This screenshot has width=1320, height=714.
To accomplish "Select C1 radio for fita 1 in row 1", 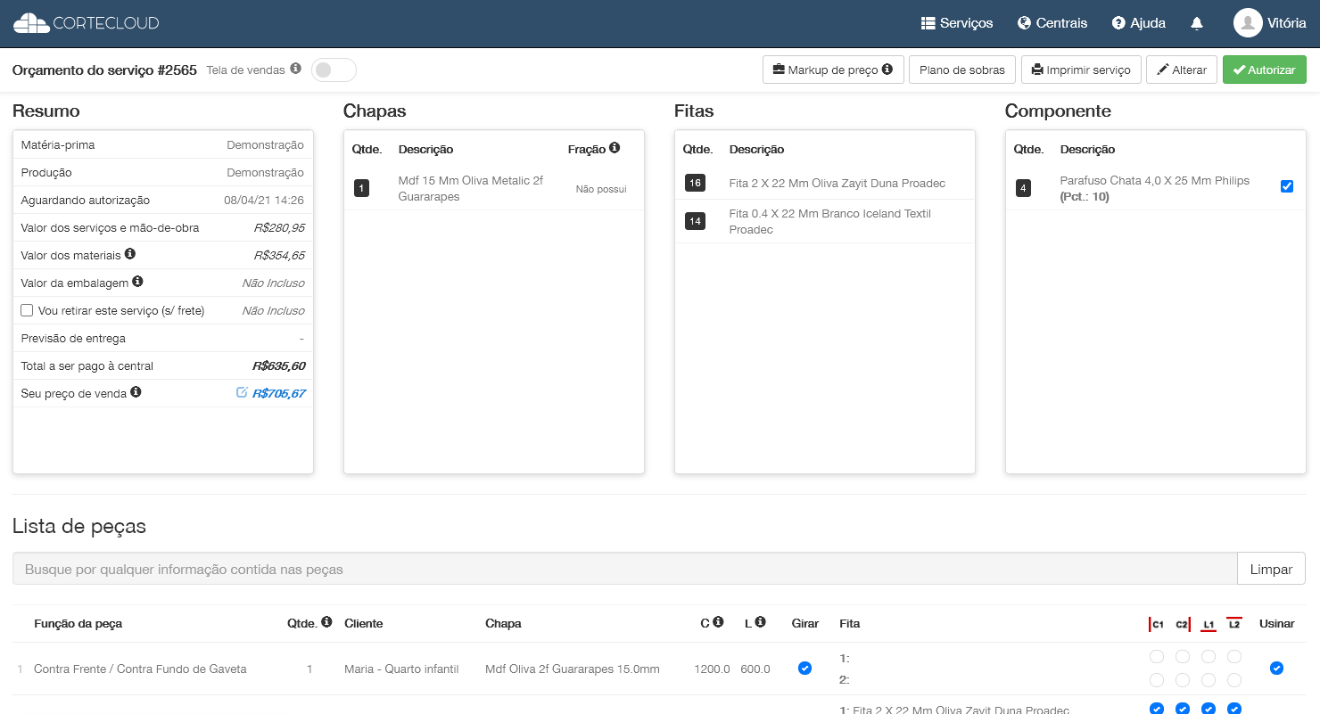I will [x=1157, y=657].
